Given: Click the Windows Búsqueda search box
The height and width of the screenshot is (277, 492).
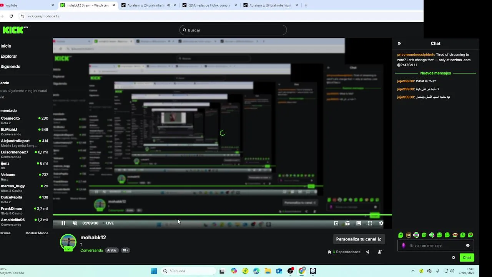Looking at the screenshot, I should point(188,271).
